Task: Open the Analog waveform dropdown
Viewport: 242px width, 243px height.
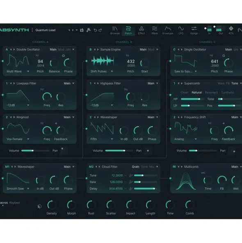Action: pyautogui.click(x=185, y=139)
